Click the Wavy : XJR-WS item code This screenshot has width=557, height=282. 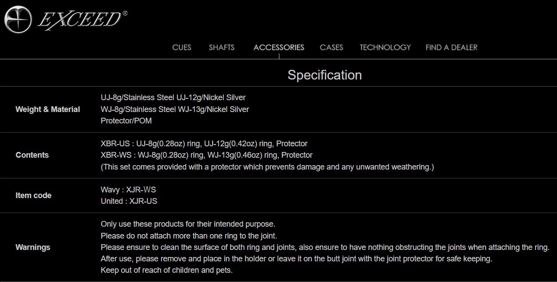128,190
